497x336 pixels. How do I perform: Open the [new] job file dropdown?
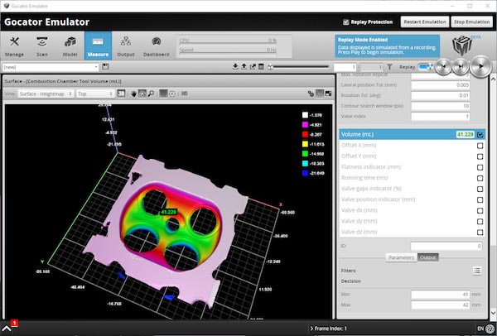pos(53,67)
